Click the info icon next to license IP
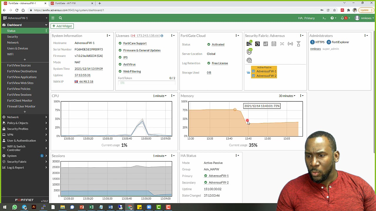 click(x=162, y=36)
